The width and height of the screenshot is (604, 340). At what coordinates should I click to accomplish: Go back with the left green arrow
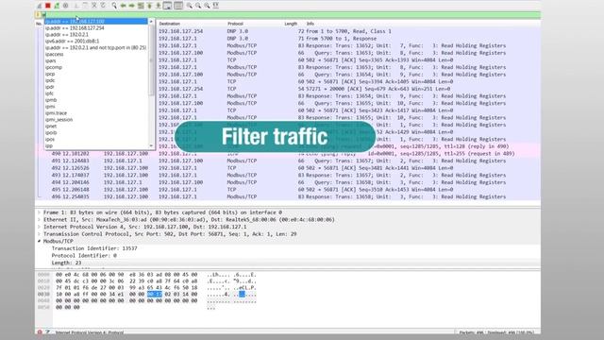123,6
